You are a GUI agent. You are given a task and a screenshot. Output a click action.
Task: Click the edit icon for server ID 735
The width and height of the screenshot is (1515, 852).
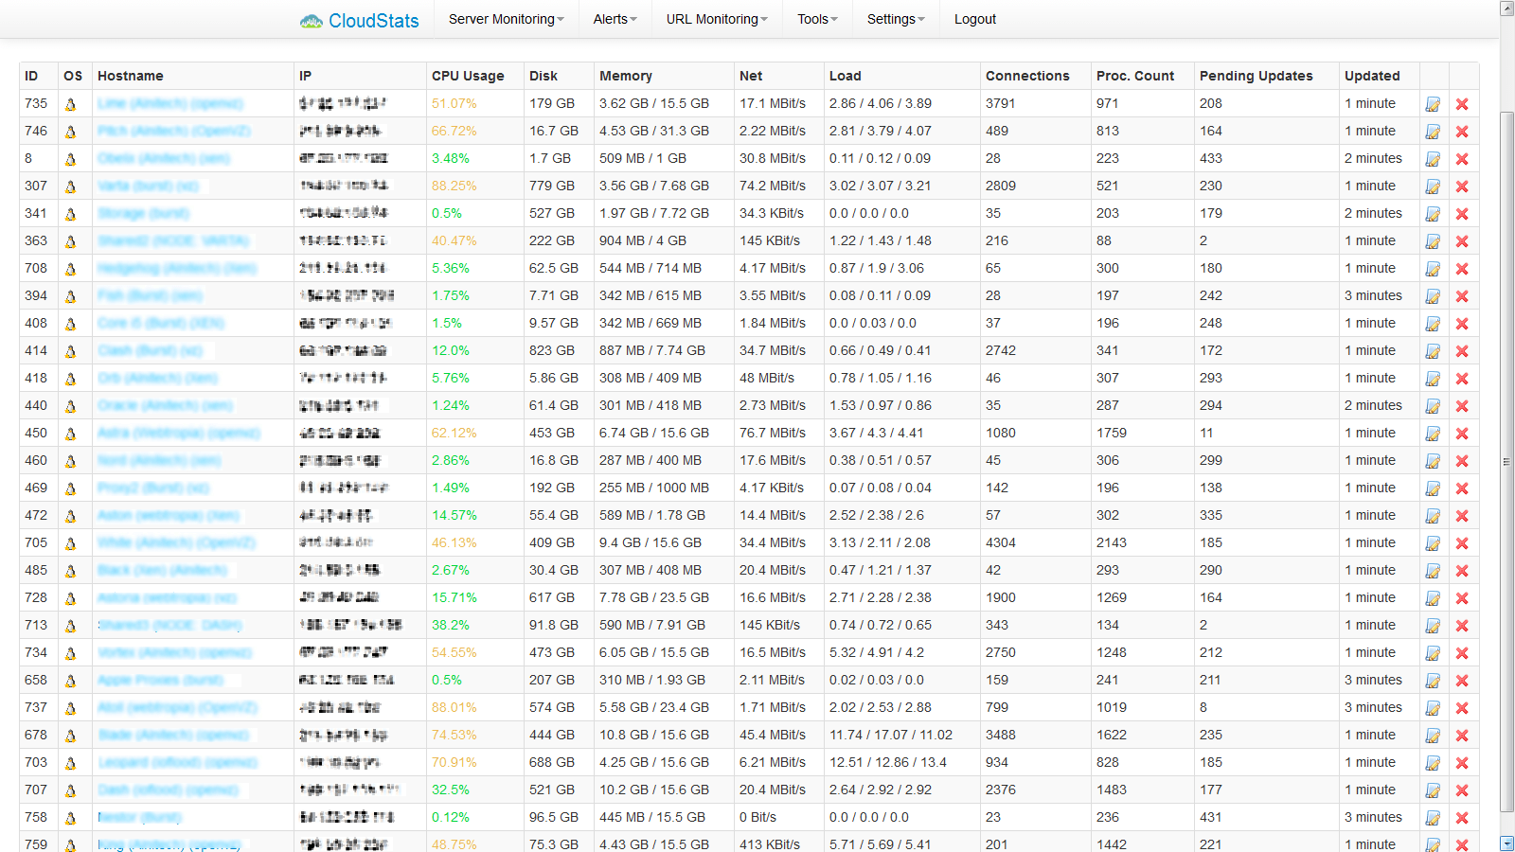[x=1433, y=104]
